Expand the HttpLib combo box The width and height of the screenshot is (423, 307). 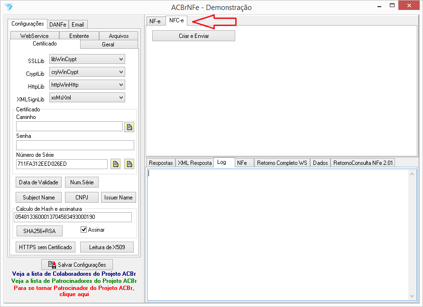point(87,85)
